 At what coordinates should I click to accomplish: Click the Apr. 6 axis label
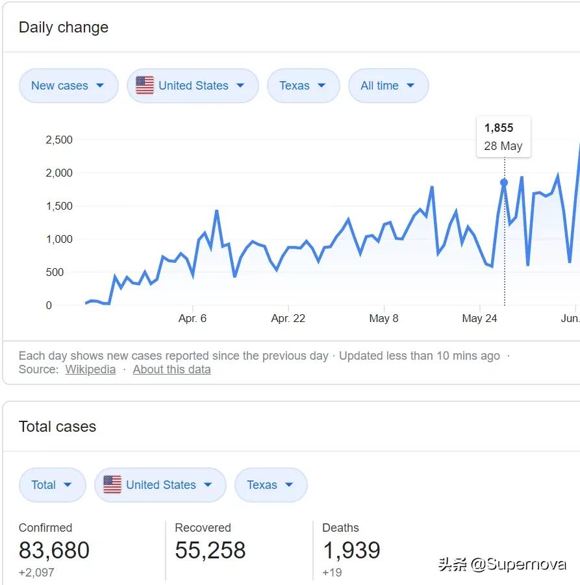click(x=192, y=318)
